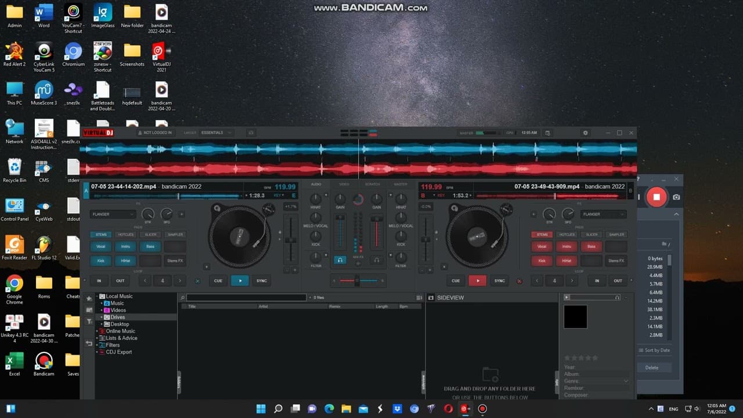Sync the left deck tempo
743x418 pixels.
tap(262, 281)
